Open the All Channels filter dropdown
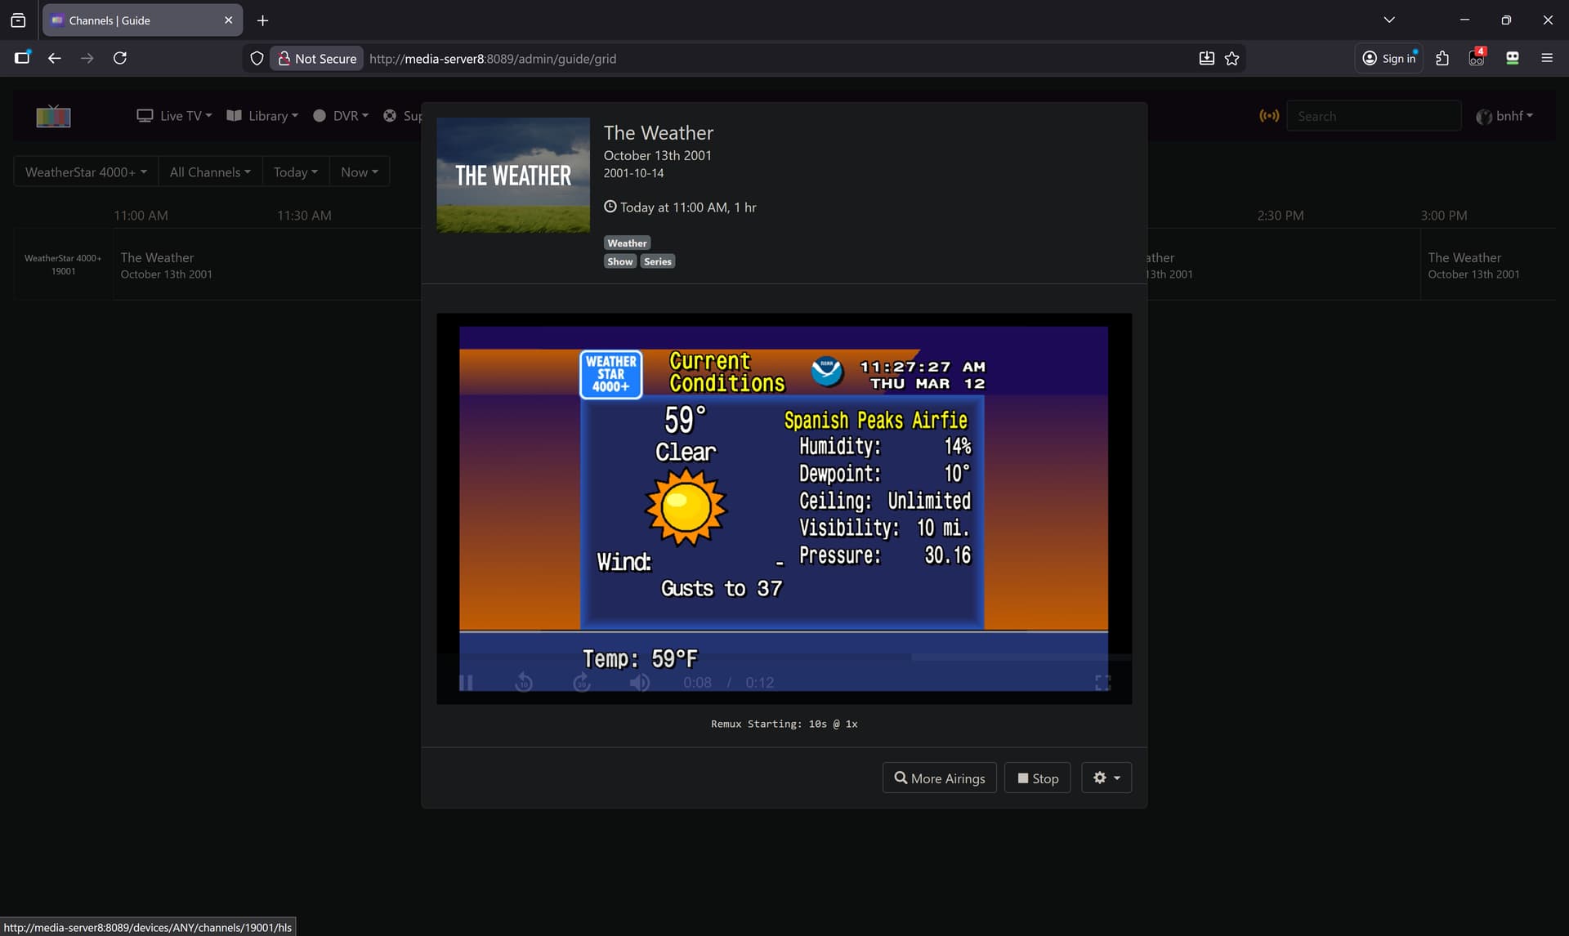The height and width of the screenshot is (936, 1569). point(210,172)
